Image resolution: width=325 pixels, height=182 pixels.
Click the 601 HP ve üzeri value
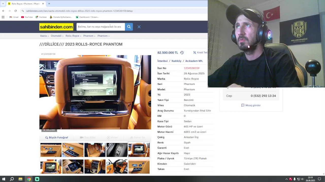point(193,127)
